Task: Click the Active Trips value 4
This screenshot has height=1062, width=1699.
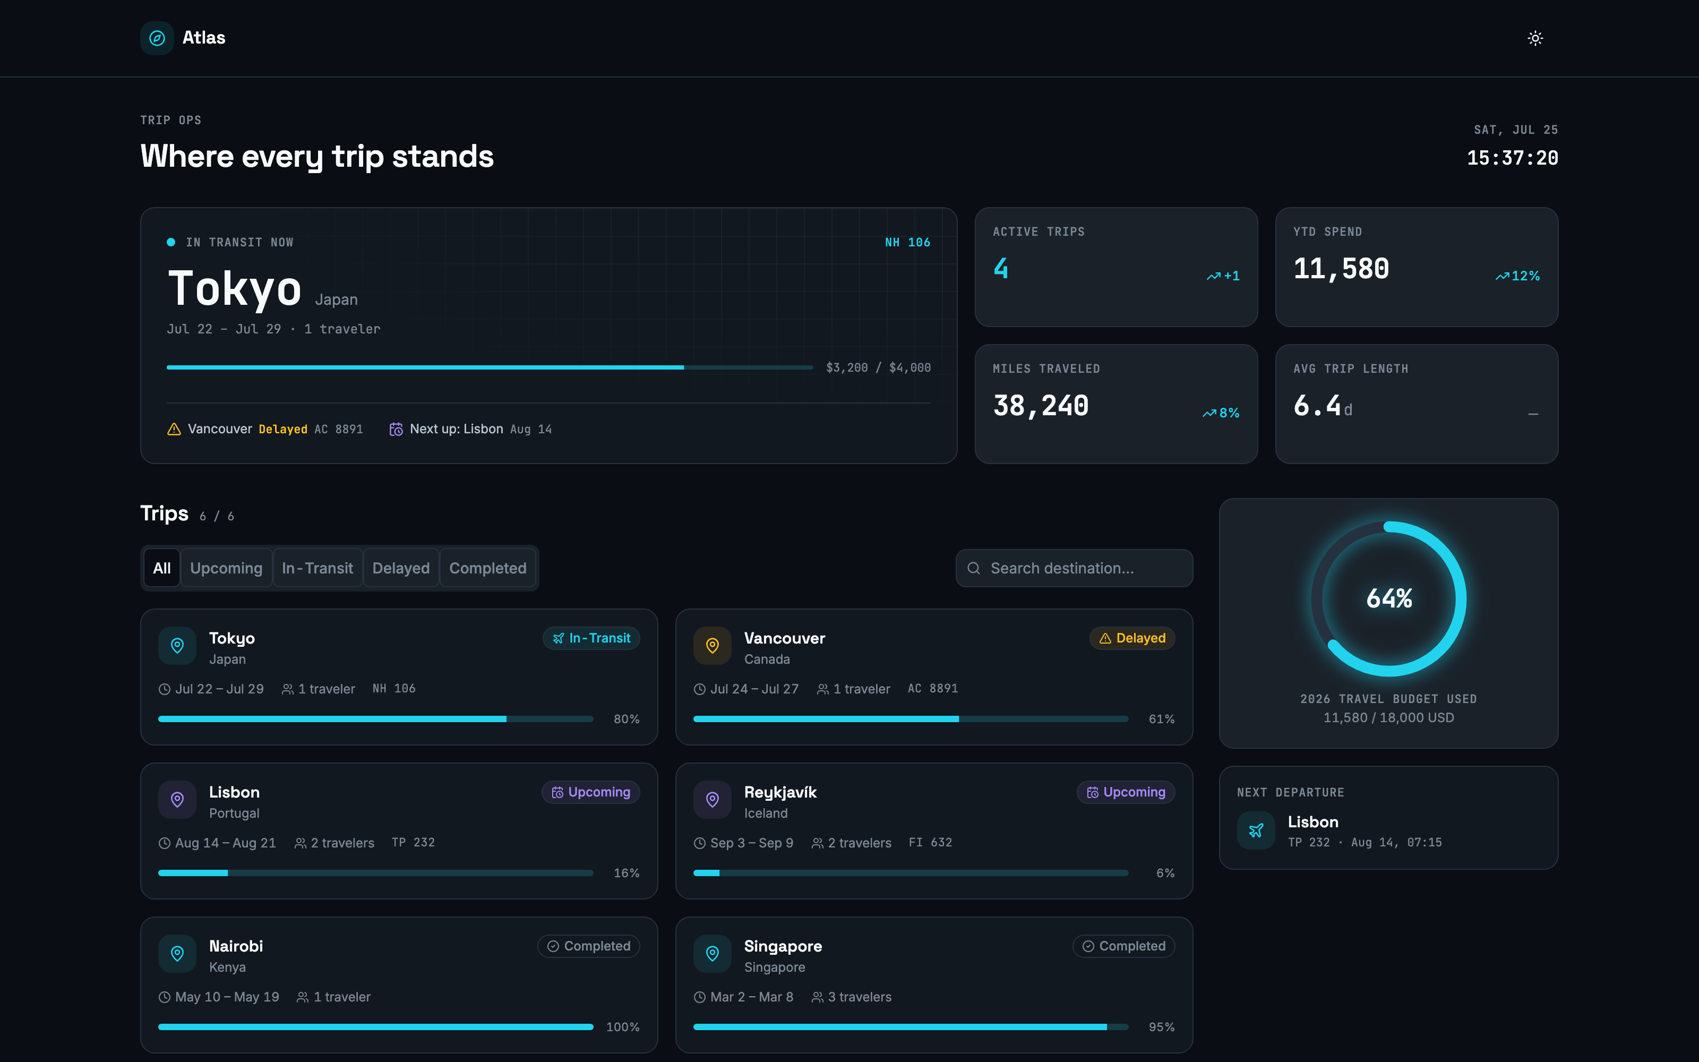Action: 1001,268
